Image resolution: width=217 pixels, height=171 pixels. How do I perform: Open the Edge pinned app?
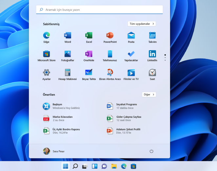coord(46,36)
